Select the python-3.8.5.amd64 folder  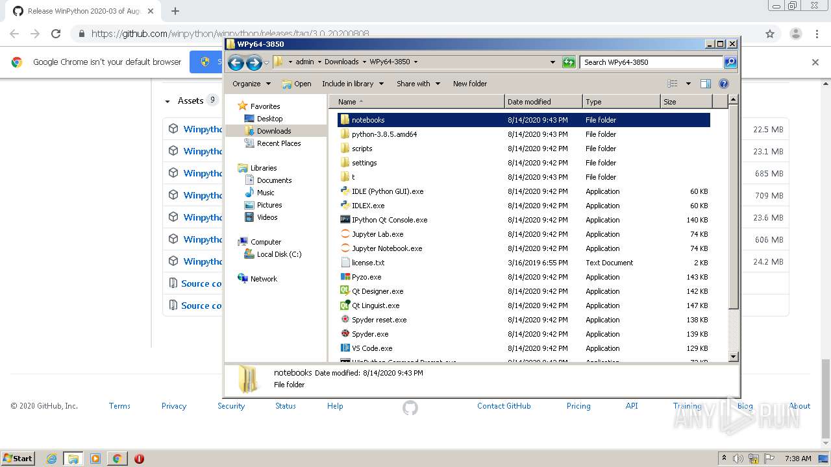point(384,134)
